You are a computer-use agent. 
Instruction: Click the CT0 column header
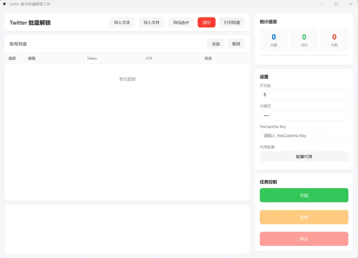pyautogui.click(x=149, y=58)
